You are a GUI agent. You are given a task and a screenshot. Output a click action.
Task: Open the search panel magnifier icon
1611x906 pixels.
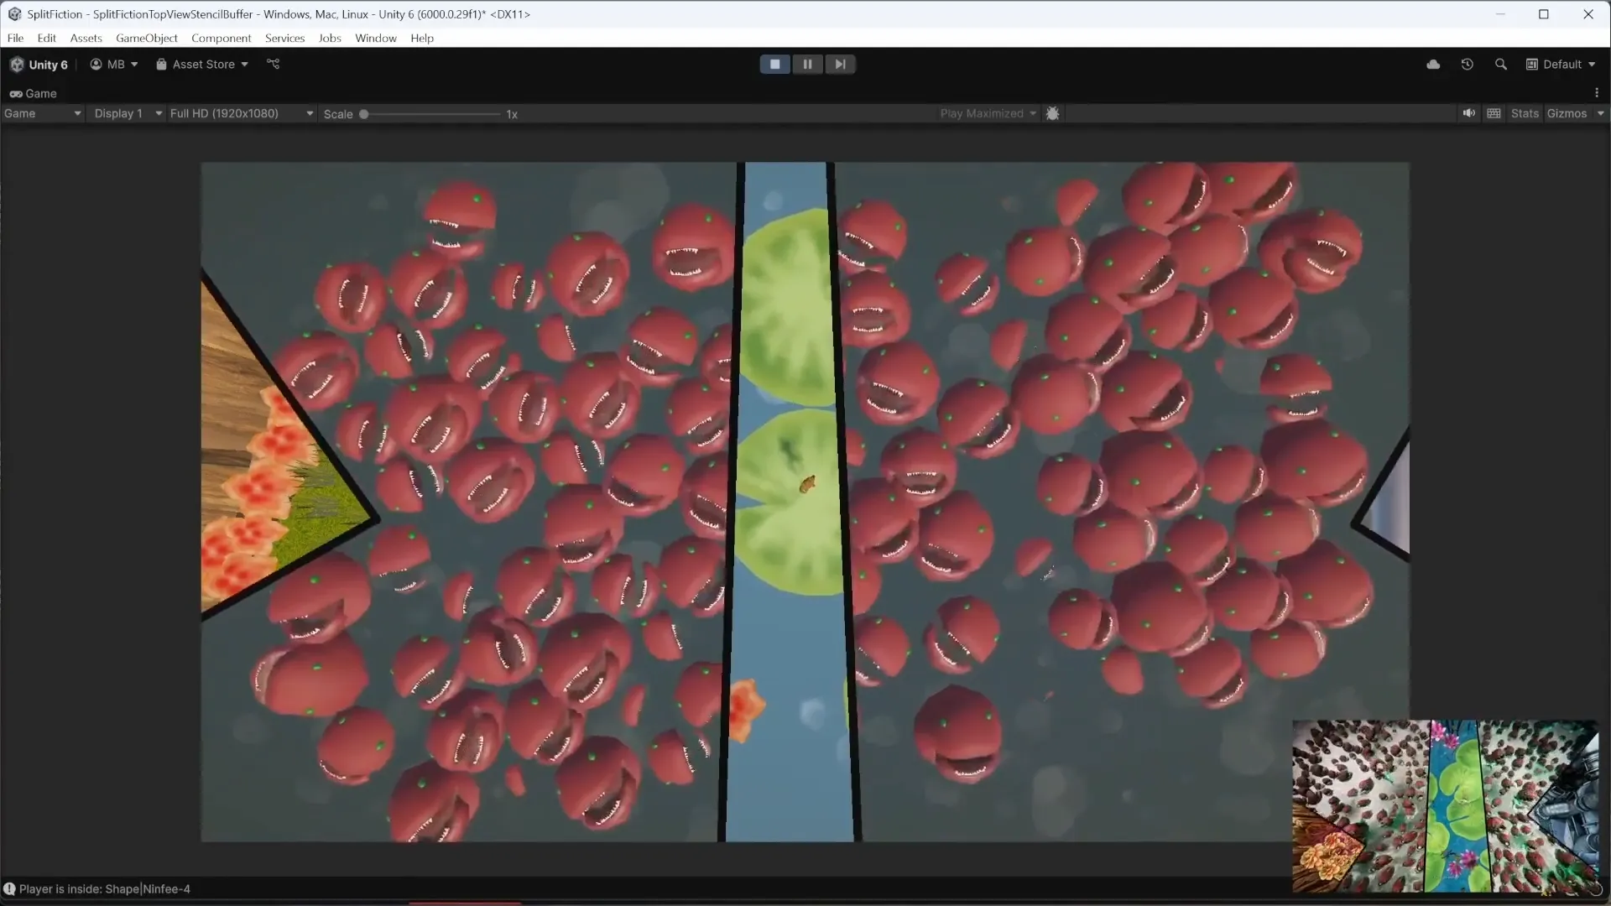point(1501,64)
